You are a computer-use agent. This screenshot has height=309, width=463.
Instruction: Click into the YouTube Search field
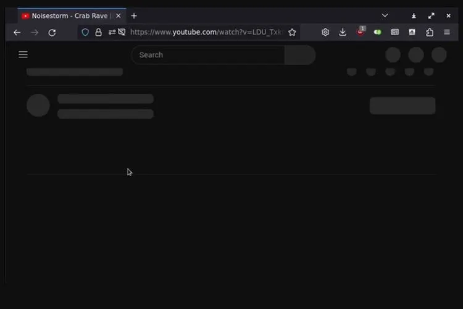(x=208, y=55)
